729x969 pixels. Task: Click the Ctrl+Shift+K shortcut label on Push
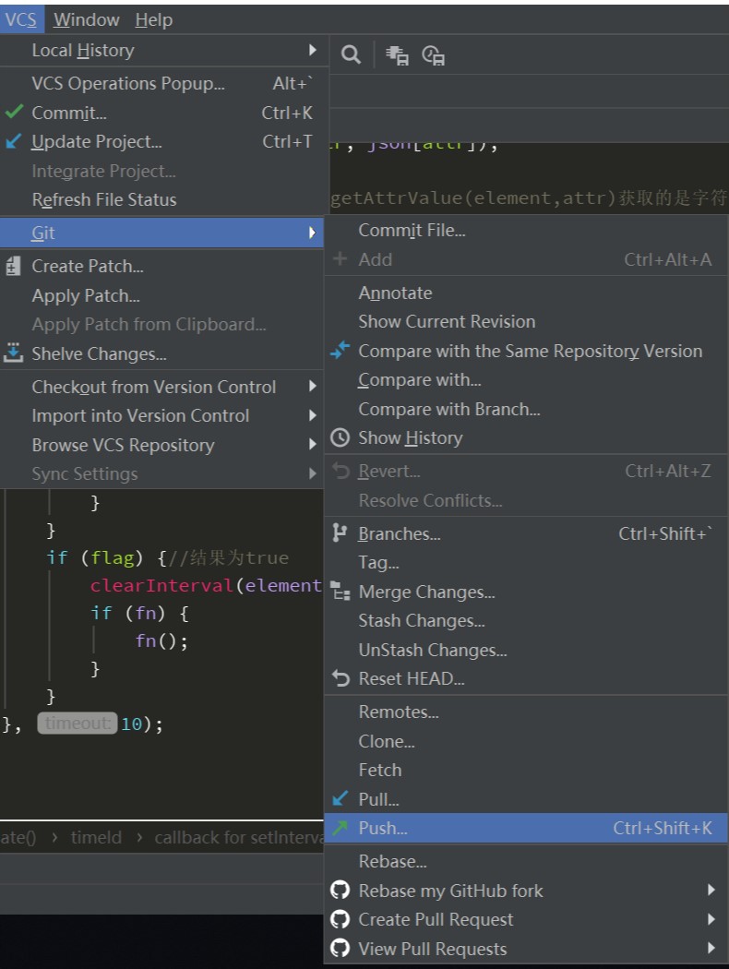tap(663, 828)
